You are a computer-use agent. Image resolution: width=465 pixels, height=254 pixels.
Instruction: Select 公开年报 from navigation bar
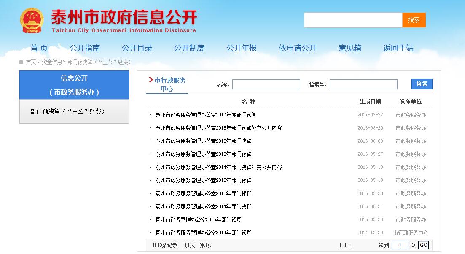242,48
